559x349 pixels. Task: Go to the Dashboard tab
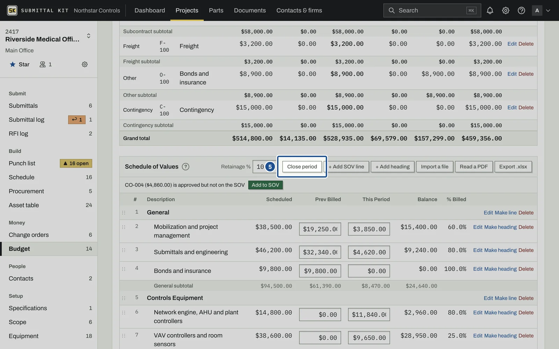[x=150, y=10]
